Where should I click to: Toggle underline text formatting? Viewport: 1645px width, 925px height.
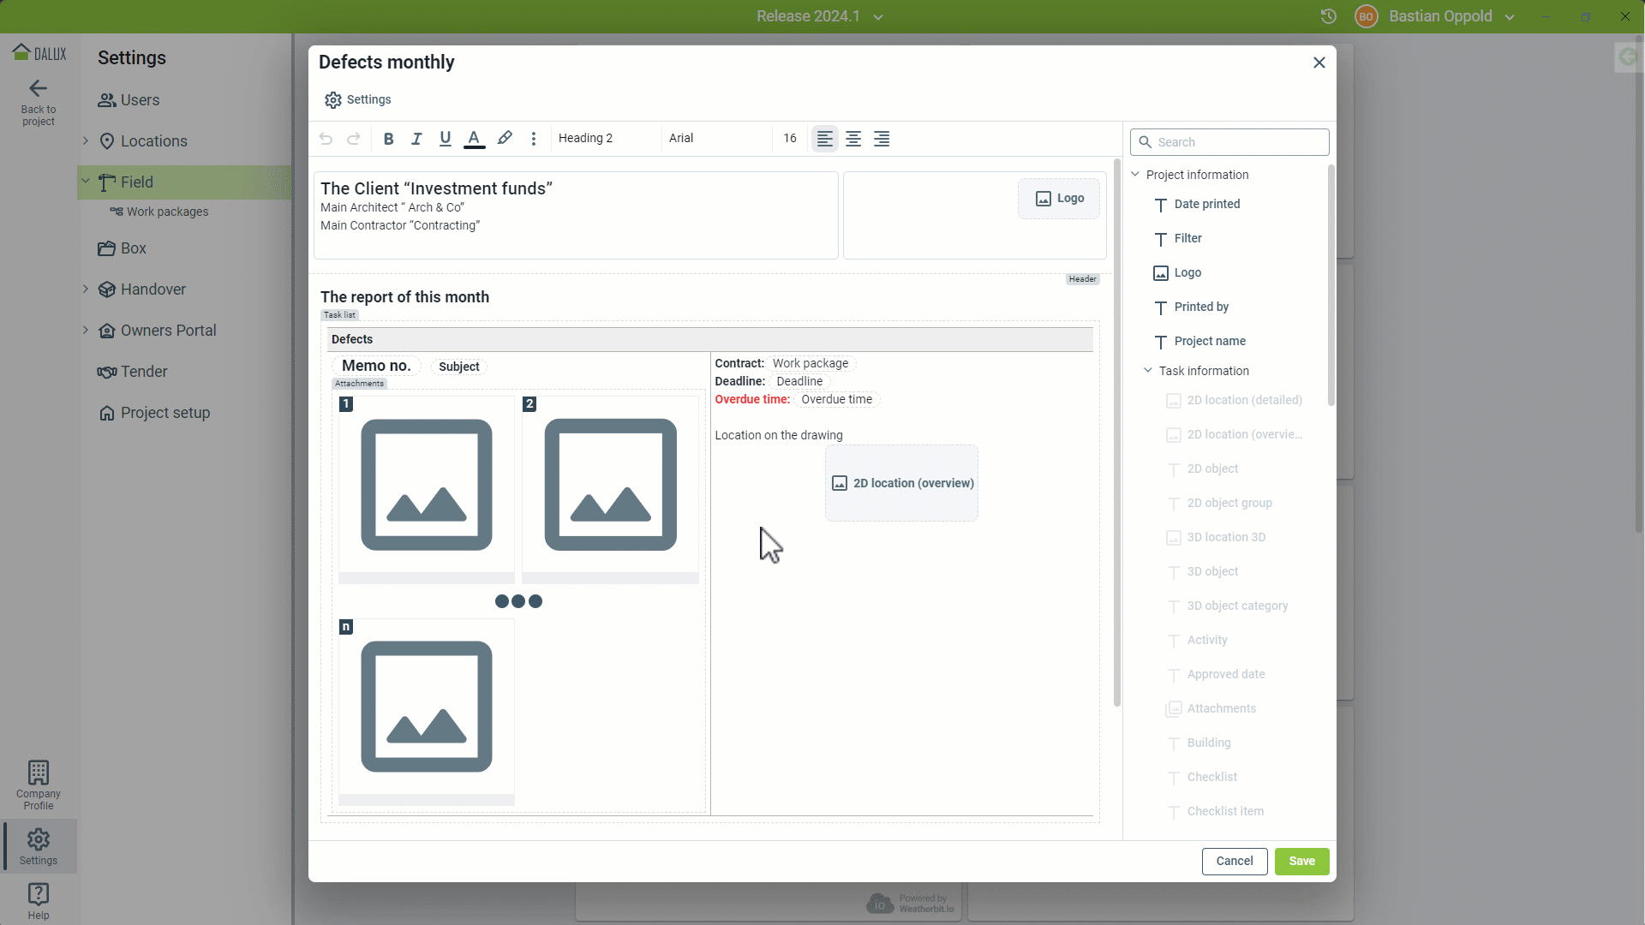445,139
